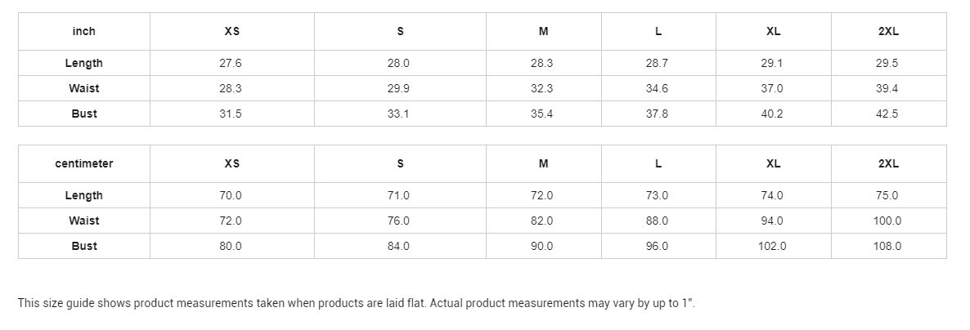Click the Bust row label in inch table
Screen dimensions: 970x330
pyautogui.click(x=83, y=114)
